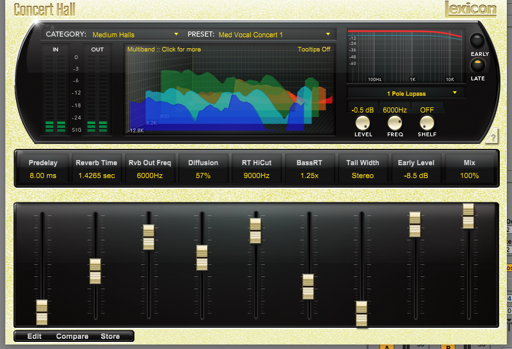Click the IN level meter
Screen dimensions: 512x349
pyautogui.click(x=55, y=93)
